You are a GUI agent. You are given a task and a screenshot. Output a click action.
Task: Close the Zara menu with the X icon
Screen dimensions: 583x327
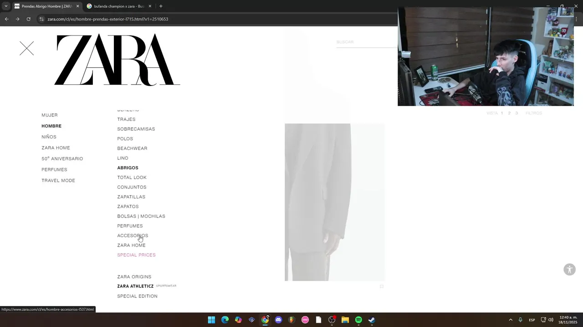click(x=27, y=49)
